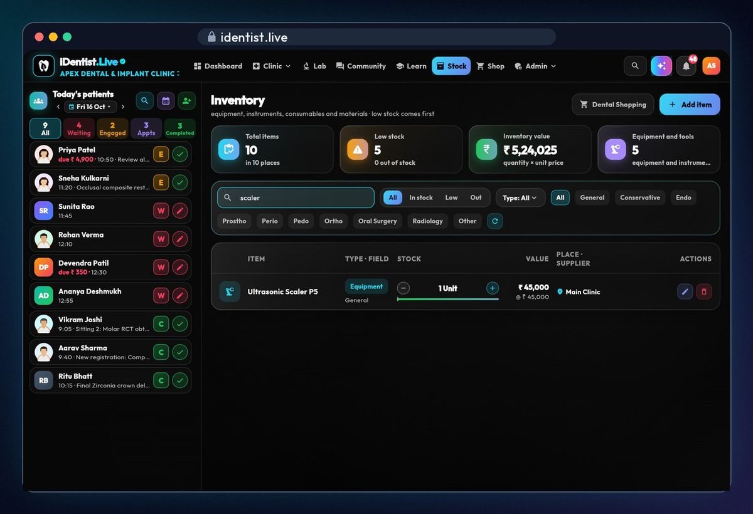The image size is (753, 514).
Task: Open the Lab section
Action: pyautogui.click(x=314, y=66)
